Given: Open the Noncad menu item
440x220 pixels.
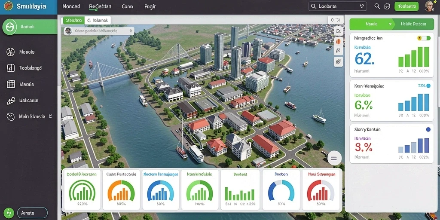Looking at the screenshot, I should [x=71, y=6].
